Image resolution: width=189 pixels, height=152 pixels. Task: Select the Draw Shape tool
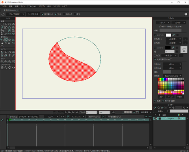pyautogui.click(x=6, y=27)
